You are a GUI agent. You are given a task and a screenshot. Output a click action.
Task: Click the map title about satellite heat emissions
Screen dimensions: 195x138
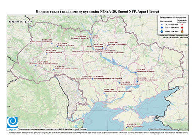[97, 12]
